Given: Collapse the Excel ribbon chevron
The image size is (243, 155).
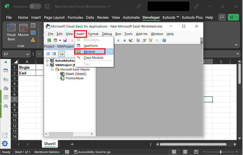Looking at the screenshot, I should pyautogui.click(x=236, y=45).
